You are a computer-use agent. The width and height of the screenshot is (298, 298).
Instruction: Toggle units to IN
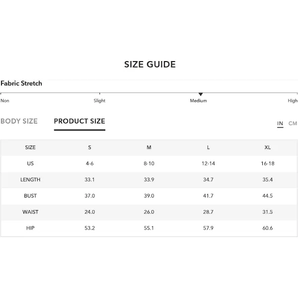(x=280, y=124)
